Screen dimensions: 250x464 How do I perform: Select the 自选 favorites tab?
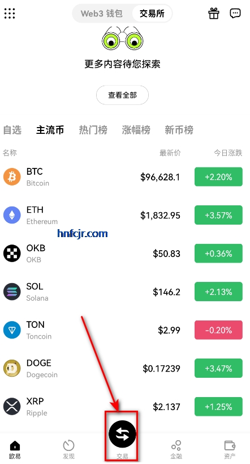tap(12, 130)
